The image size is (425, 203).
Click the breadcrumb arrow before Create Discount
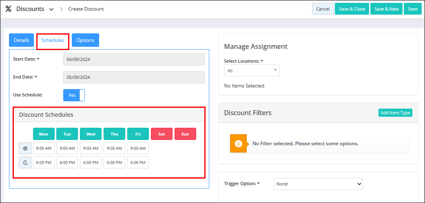click(x=62, y=9)
